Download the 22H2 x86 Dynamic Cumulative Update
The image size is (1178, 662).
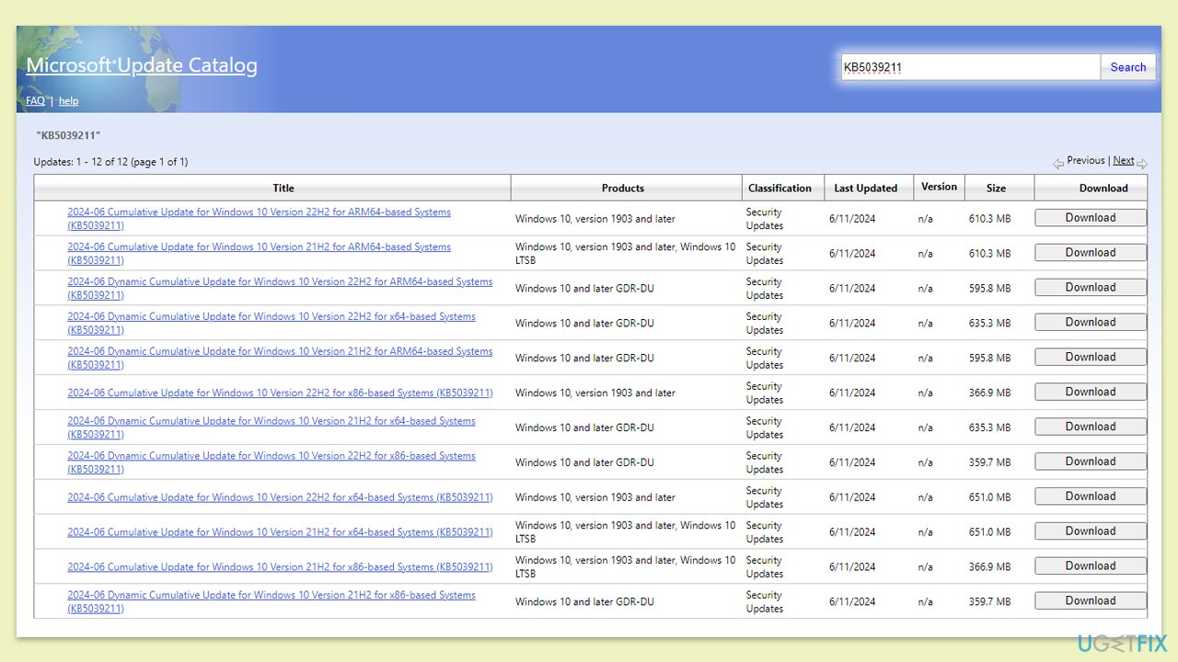click(x=1091, y=462)
